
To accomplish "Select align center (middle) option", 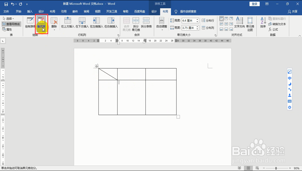I will pos(226,24).
